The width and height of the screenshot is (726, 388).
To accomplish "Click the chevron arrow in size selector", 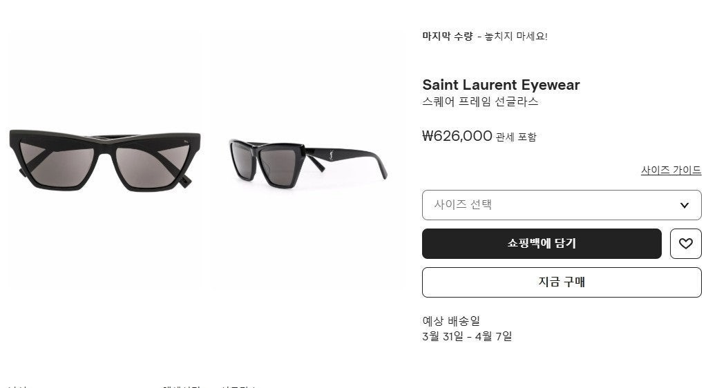I will 684,205.
